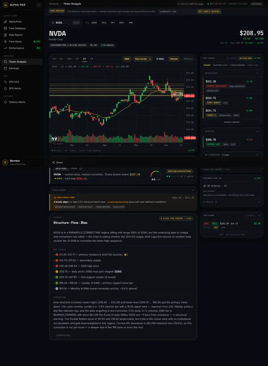The height and width of the screenshot is (366, 268).
Task: Click the $202.5P Jun 17 flow row
Action: click(x=232, y=225)
